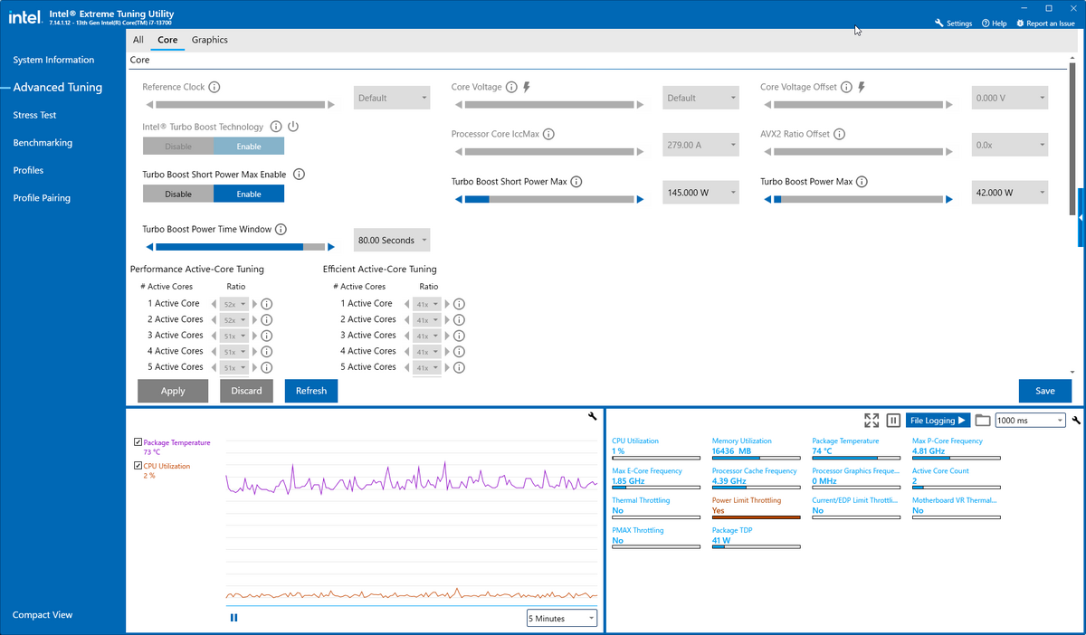The height and width of the screenshot is (635, 1086).
Task: Click Turbo Boost Power Max info icon
Action: coord(862,182)
